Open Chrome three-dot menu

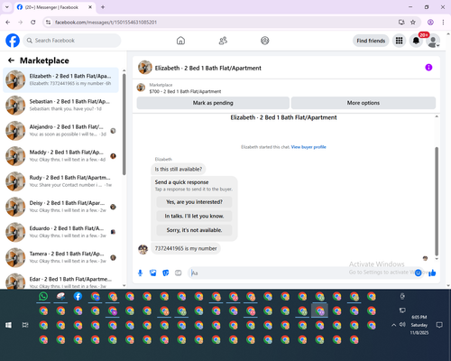pos(443,22)
